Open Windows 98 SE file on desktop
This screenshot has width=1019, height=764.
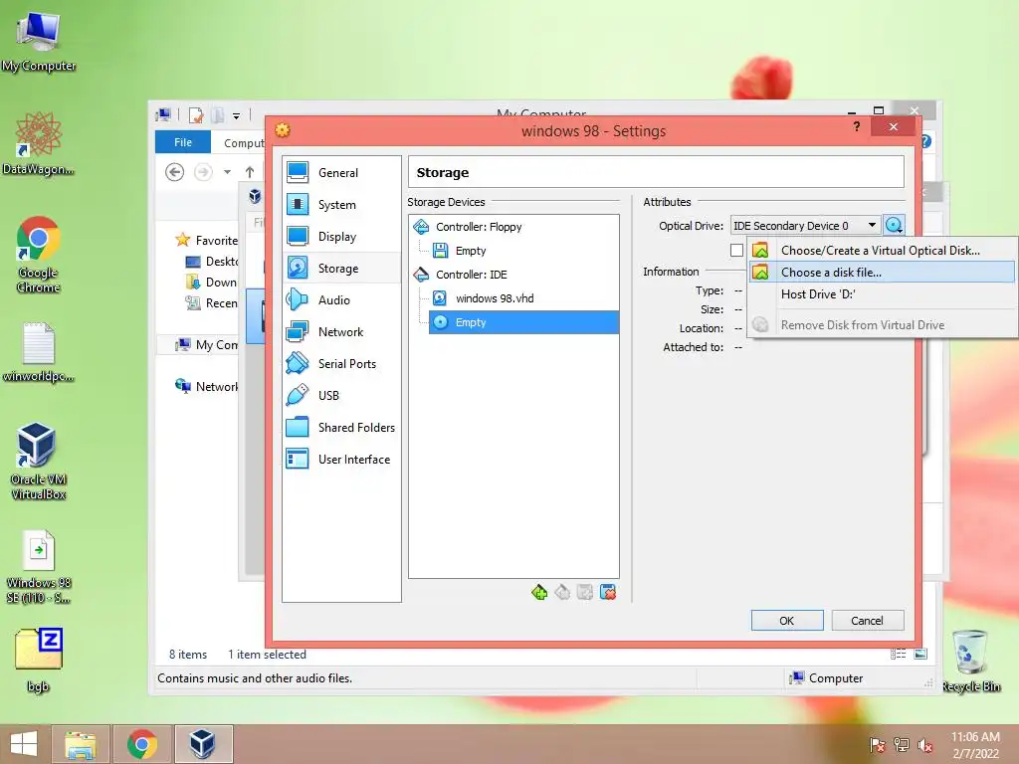pyautogui.click(x=39, y=567)
